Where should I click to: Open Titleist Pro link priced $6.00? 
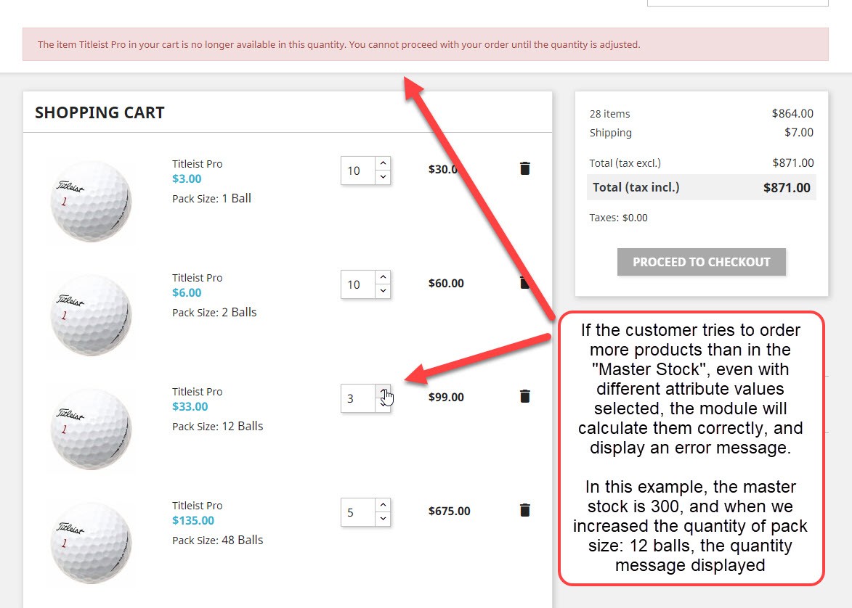click(198, 278)
